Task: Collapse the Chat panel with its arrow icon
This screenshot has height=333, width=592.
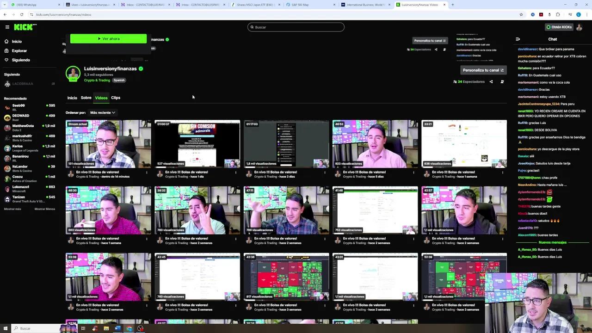Action: click(x=518, y=39)
